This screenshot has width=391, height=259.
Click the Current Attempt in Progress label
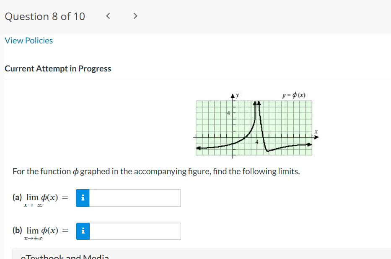point(58,68)
